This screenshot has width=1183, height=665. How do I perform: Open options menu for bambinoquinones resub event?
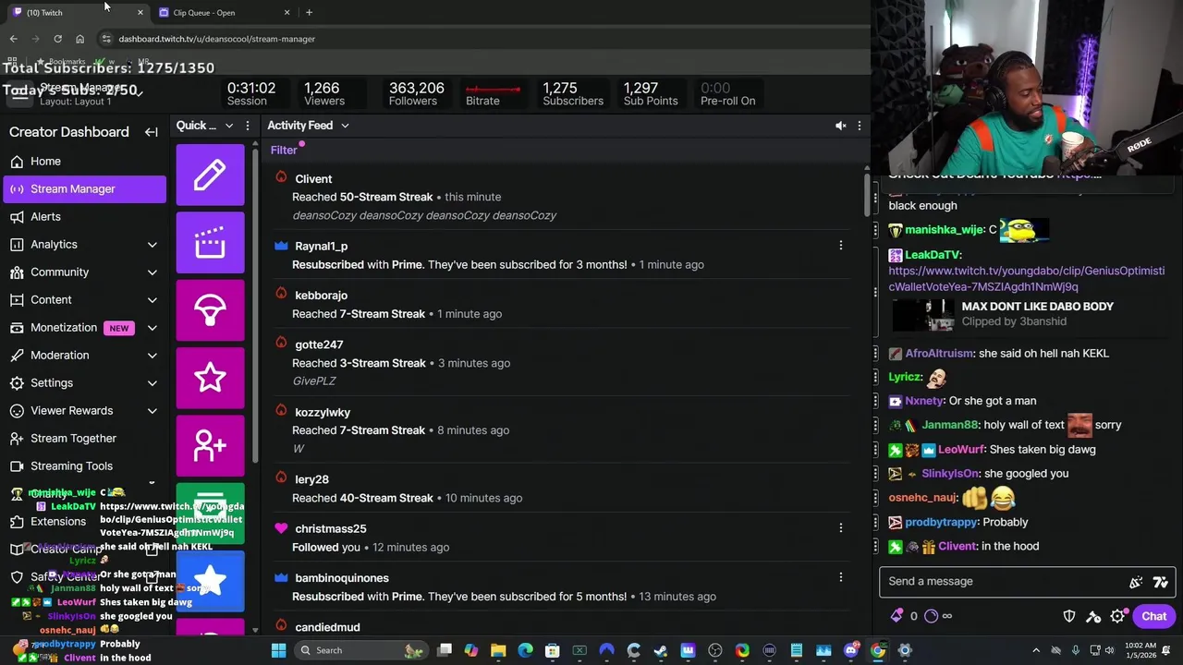(840, 577)
